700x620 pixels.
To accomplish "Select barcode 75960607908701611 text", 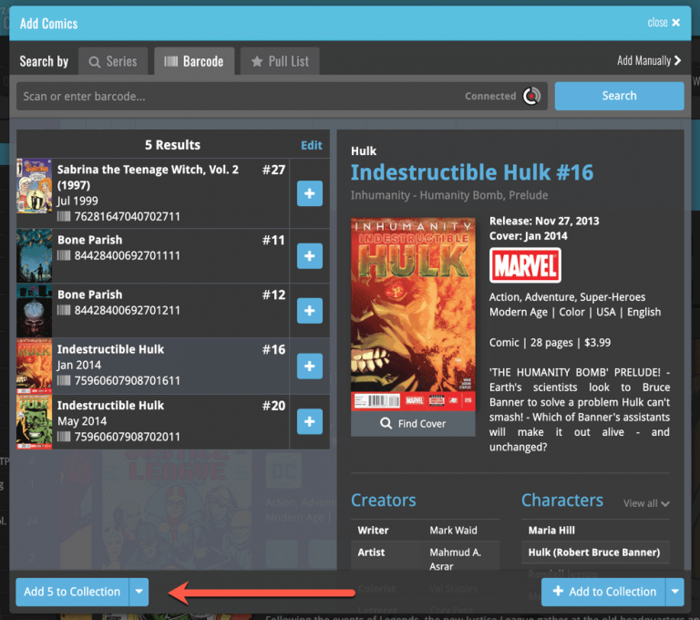I will 128,381.
